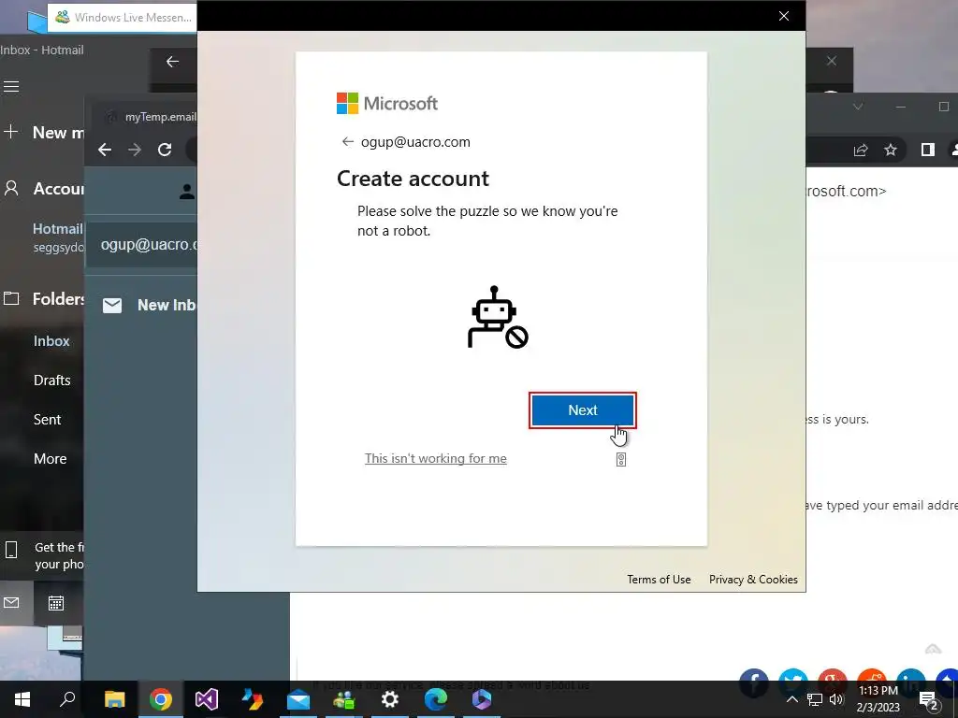Click back arrow in dark window header

pyautogui.click(x=172, y=62)
